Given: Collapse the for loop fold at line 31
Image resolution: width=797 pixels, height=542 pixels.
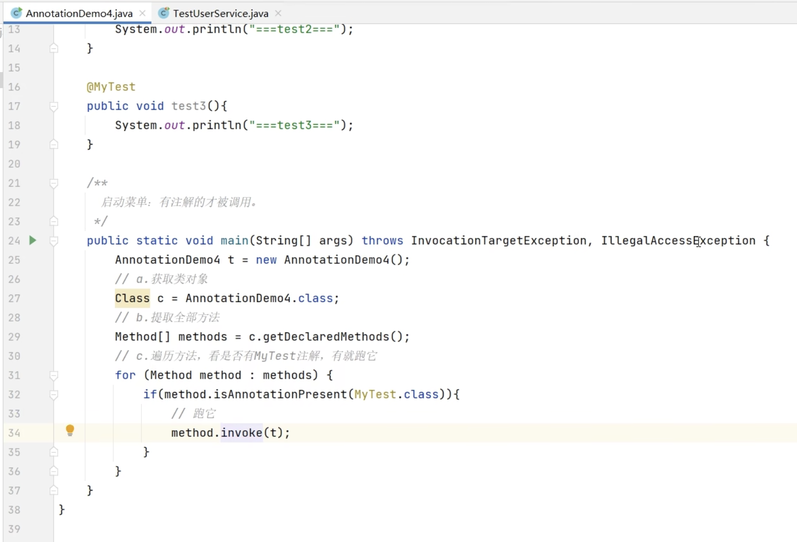Looking at the screenshot, I should tap(54, 375).
